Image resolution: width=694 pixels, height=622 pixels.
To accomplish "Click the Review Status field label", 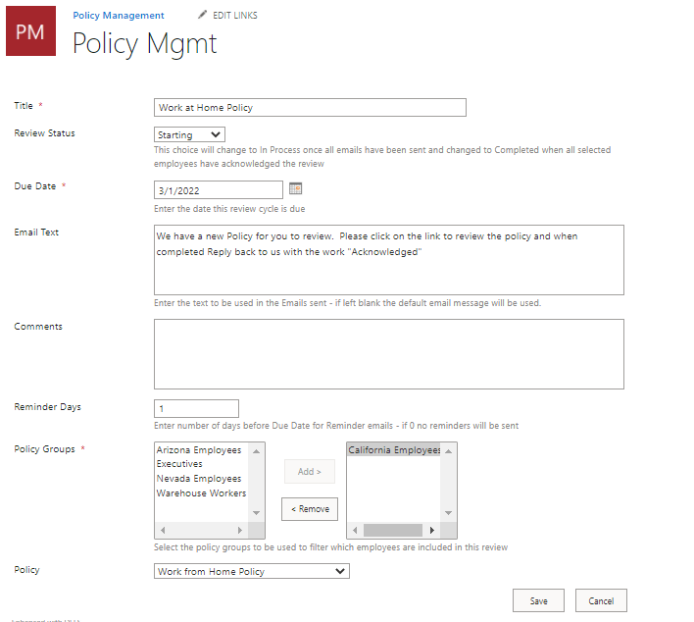I will click(x=45, y=132).
